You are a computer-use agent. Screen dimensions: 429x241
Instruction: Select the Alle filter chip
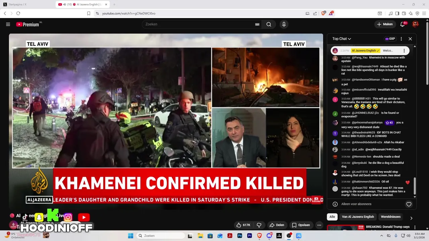click(x=332, y=217)
